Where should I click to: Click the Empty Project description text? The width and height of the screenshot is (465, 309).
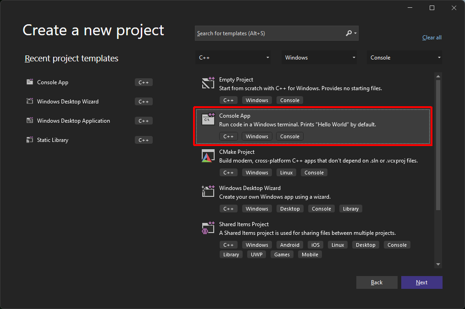300,88
